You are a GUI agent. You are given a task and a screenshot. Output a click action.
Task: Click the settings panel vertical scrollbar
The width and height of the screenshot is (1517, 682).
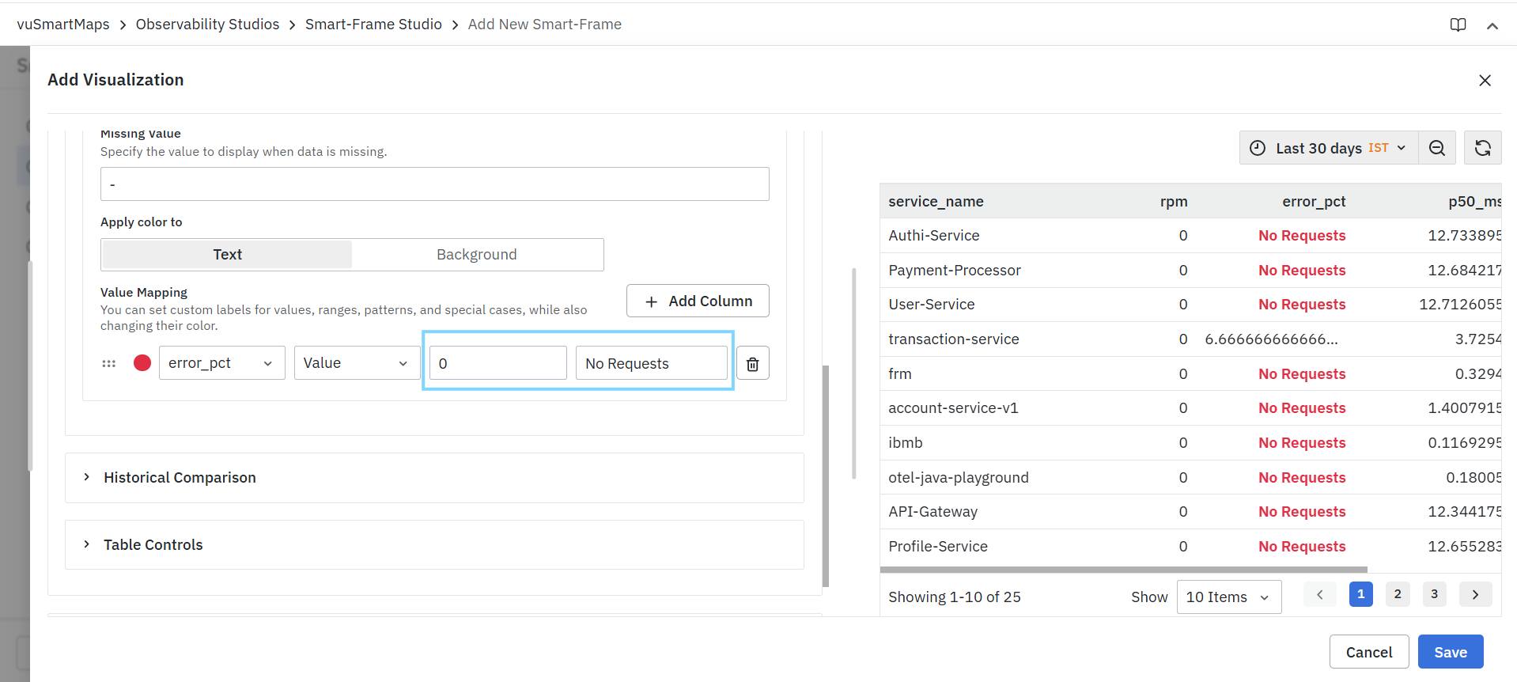pyautogui.click(x=826, y=476)
